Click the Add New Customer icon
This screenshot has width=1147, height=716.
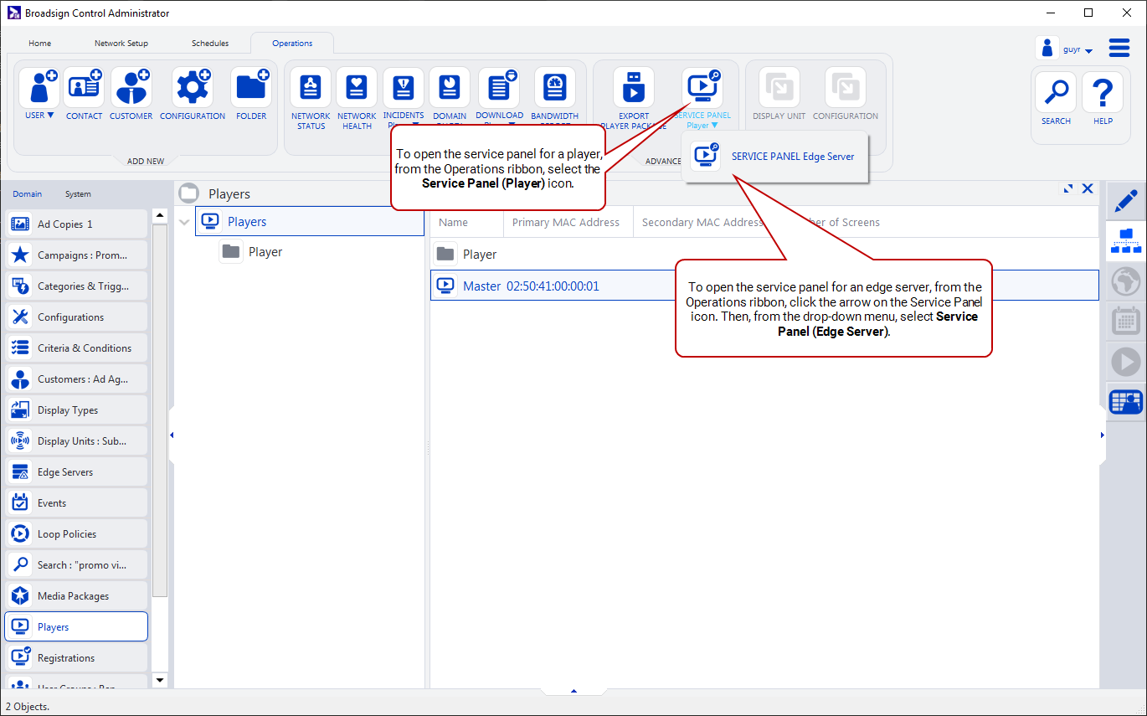(x=131, y=89)
